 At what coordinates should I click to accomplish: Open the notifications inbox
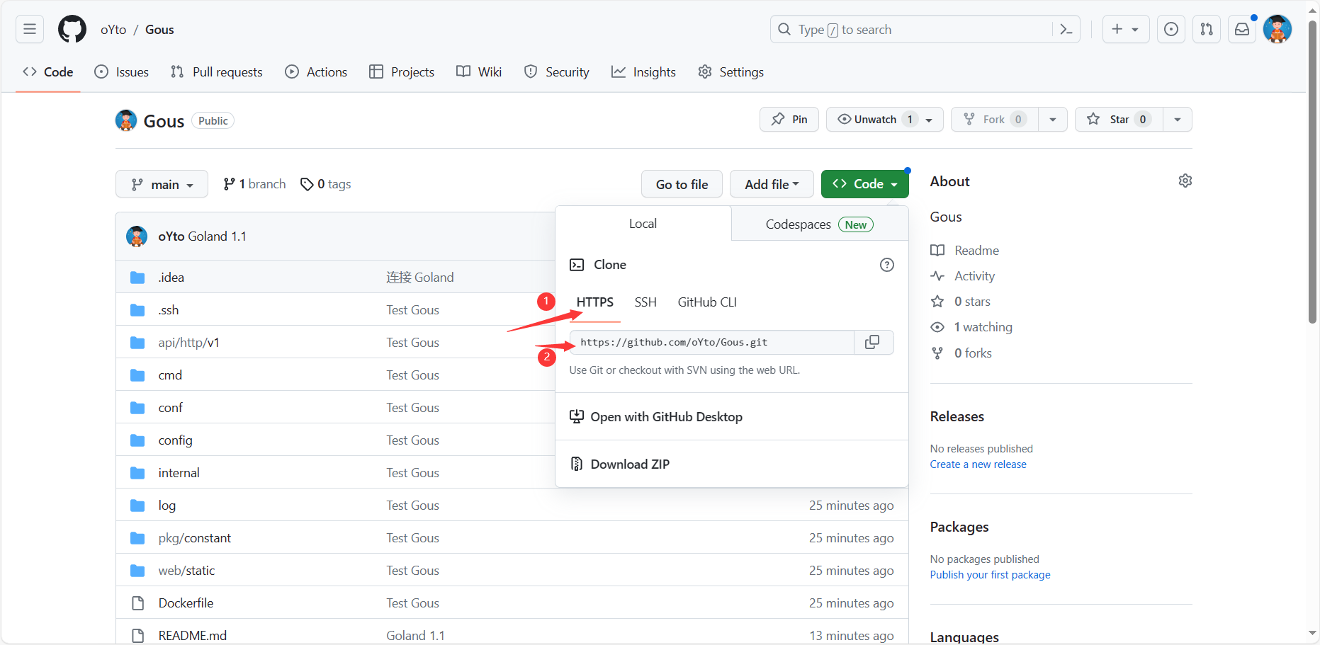click(x=1242, y=29)
